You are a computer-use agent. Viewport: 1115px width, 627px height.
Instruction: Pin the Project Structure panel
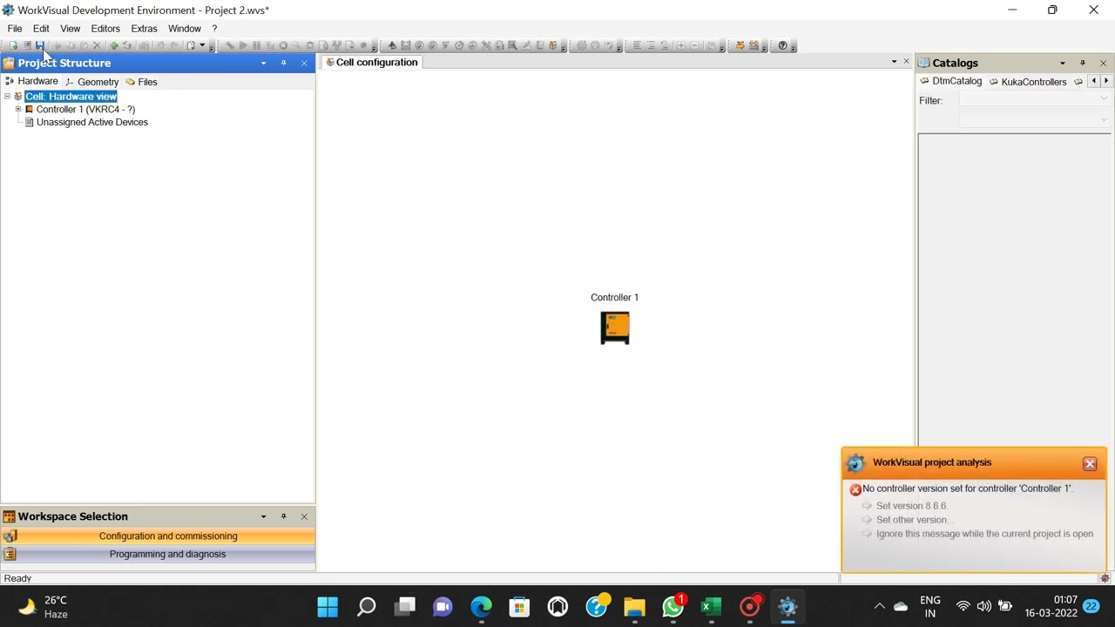pos(283,63)
